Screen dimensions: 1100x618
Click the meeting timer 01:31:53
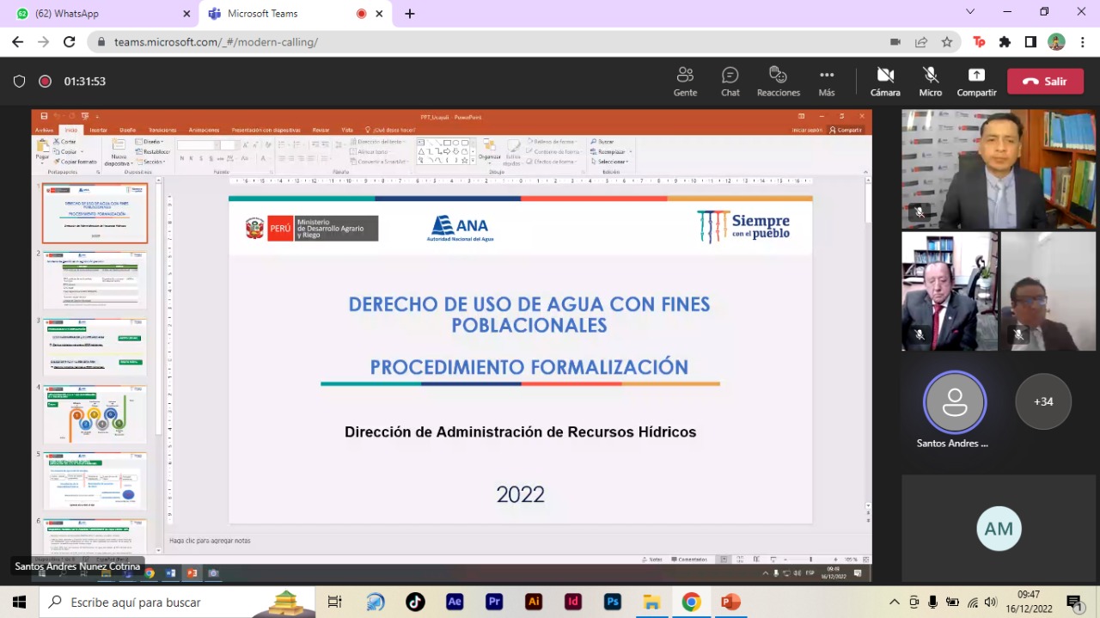85,82
